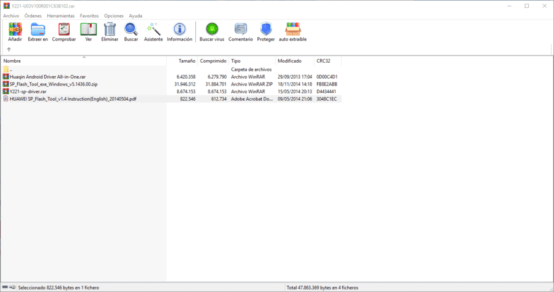The height and width of the screenshot is (292, 554).
Task: Sort by the Comprimido column header
Action: (213, 61)
